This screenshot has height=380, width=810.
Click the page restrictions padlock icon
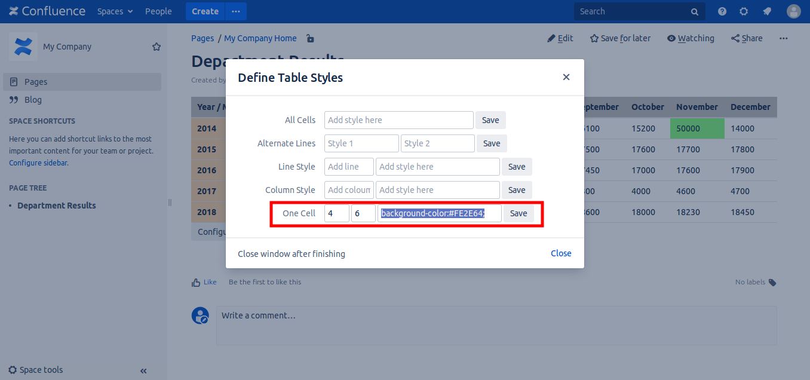point(310,39)
